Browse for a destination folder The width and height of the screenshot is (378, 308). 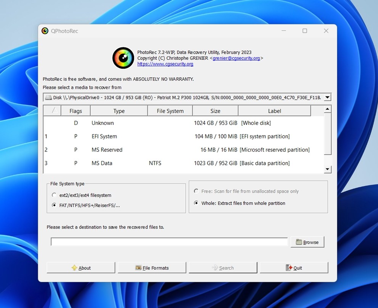[x=307, y=242]
